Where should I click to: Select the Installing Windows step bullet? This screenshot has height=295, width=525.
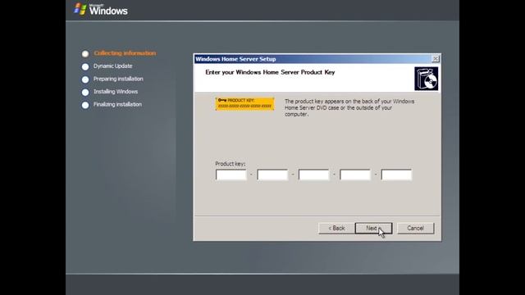pyautogui.click(x=85, y=92)
